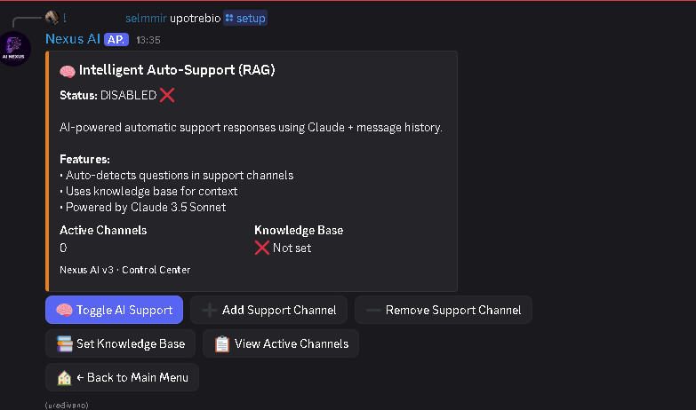696x410 pixels.
Task: Click the red X beside Not set
Action: pyautogui.click(x=262, y=248)
